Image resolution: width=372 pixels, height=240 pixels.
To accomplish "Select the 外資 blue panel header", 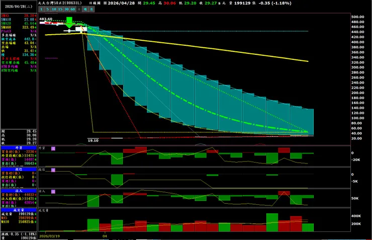I will [x=19, y=147].
